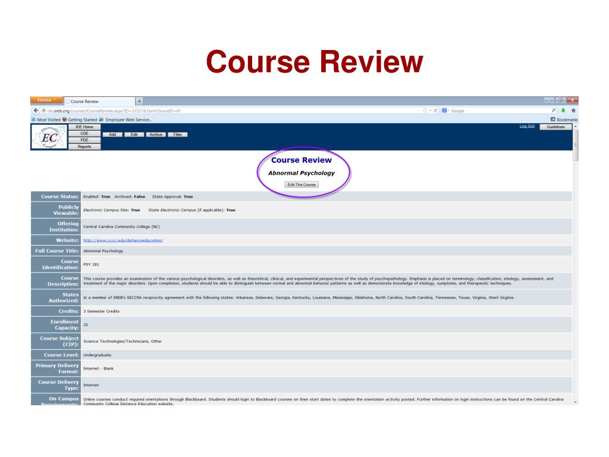Click the Add button

pyautogui.click(x=112, y=134)
